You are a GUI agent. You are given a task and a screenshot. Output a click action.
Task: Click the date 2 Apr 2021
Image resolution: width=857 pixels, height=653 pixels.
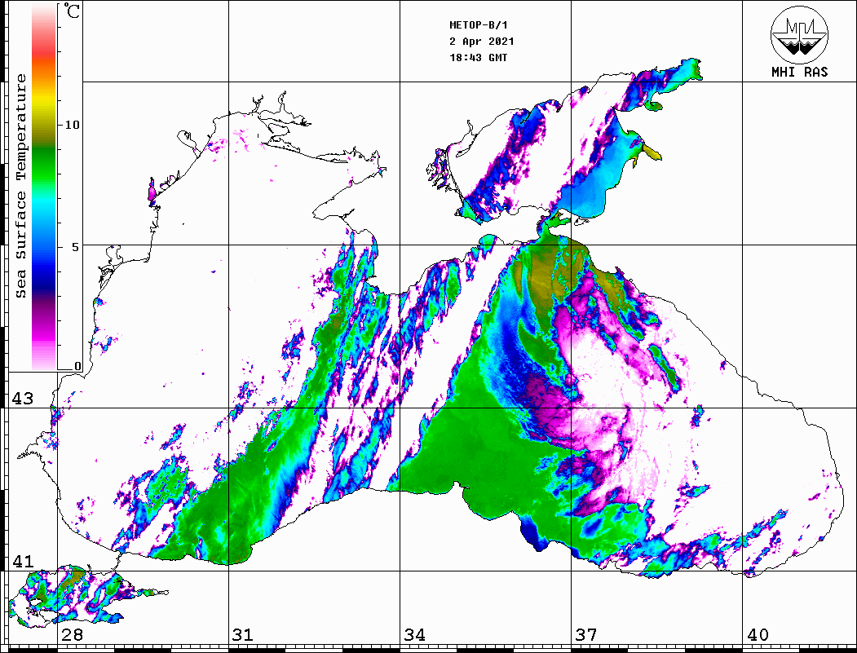[482, 42]
